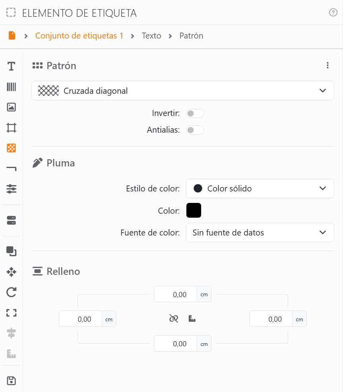Select the Text tool in sidebar
Screen dimensions: 343x392
point(11,66)
